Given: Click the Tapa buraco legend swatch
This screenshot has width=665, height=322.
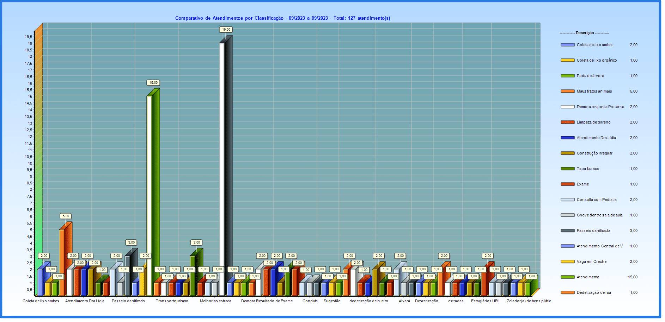Looking at the screenshot, I should click(567, 169).
